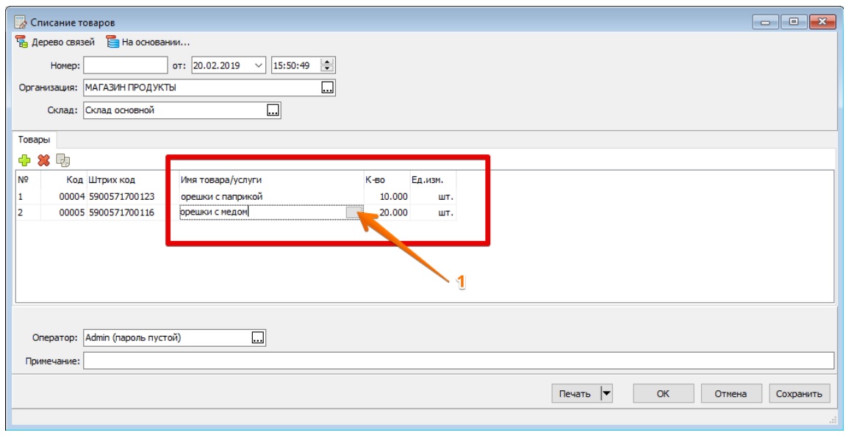846x438 pixels.
Task: Select the Товары tab
Action: [34, 140]
